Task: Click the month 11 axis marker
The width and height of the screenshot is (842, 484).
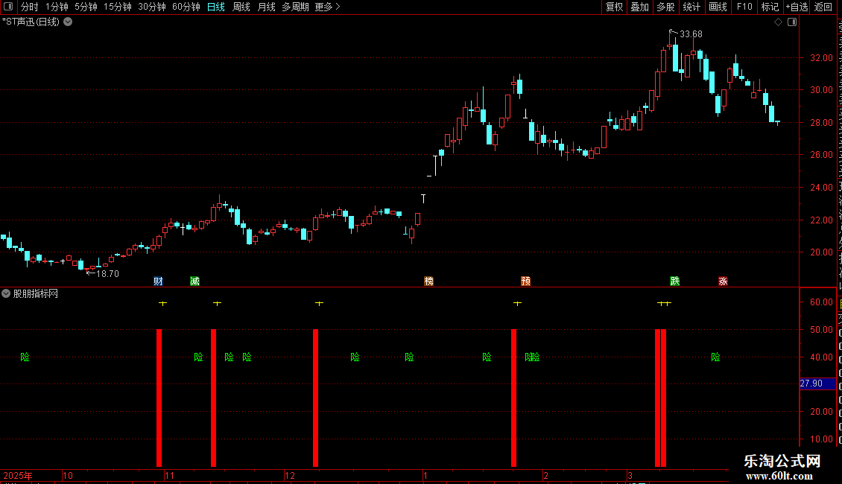Action: 169,475
